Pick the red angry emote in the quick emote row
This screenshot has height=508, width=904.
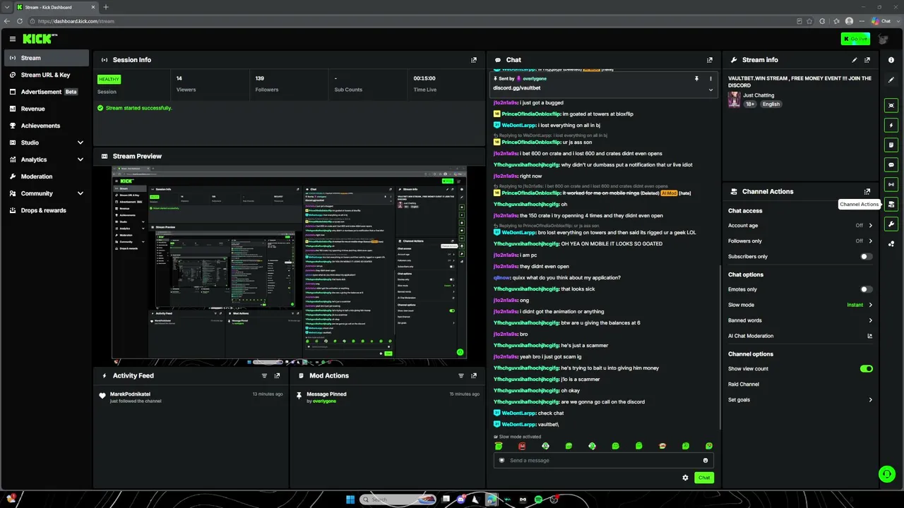[x=522, y=446]
